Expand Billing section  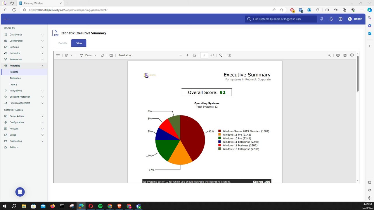pyautogui.click(x=24, y=135)
